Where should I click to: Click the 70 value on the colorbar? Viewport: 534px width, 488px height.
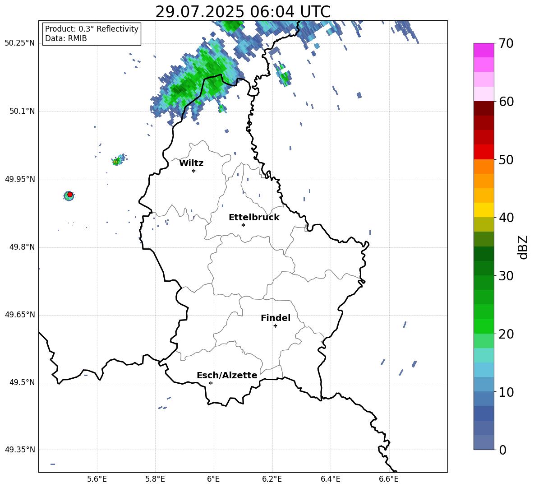point(506,43)
